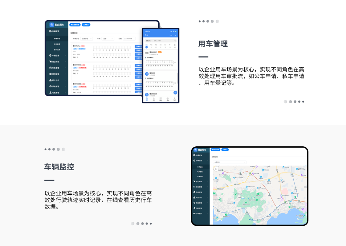Click the 信息维护 envelope icon in map sidebar
Screen dimensions: 346x246
tap(194, 213)
